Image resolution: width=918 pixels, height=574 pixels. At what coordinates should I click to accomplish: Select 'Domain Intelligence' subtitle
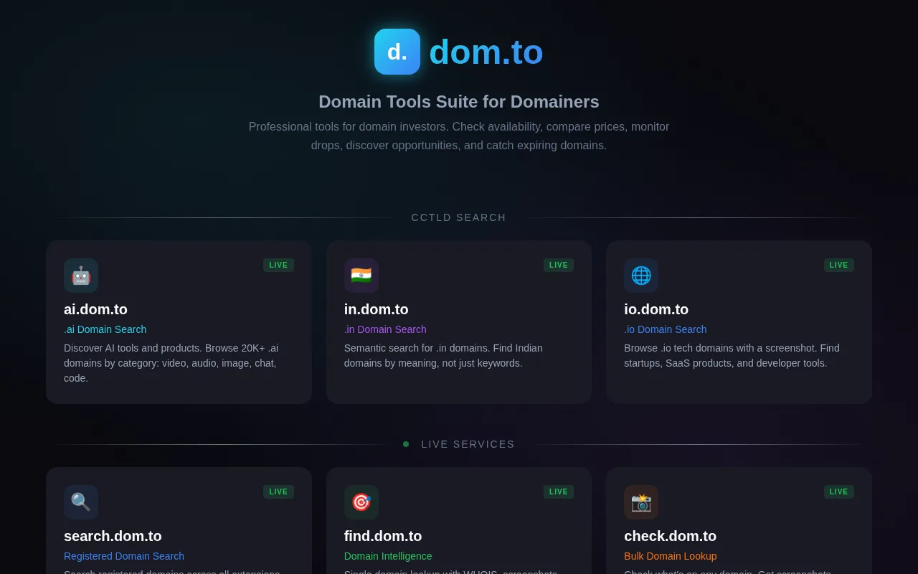click(x=388, y=556)
